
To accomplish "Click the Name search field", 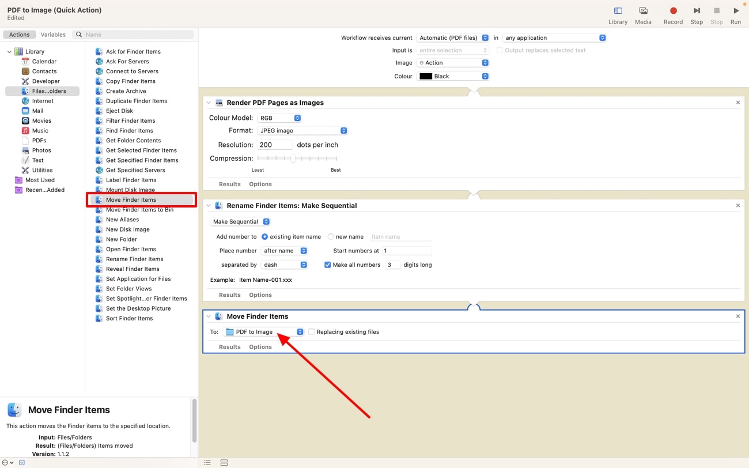I will coord(133,35).
